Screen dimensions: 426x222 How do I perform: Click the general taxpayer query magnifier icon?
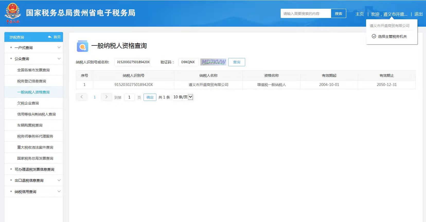(x=82, y=46)
